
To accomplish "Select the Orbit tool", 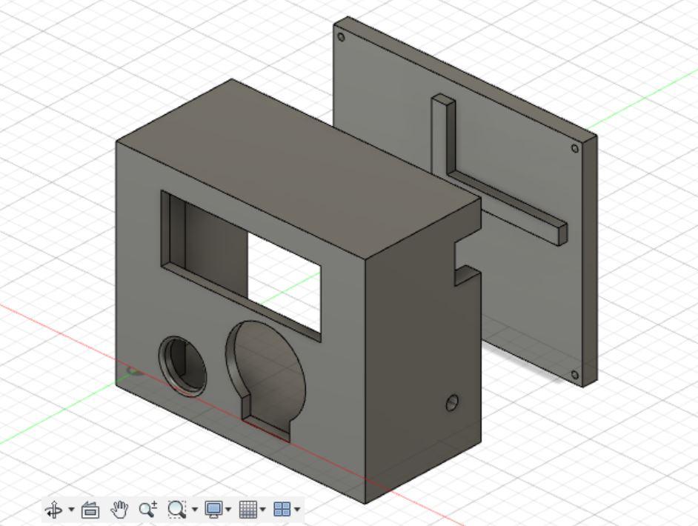I will (x=54, y=510).
